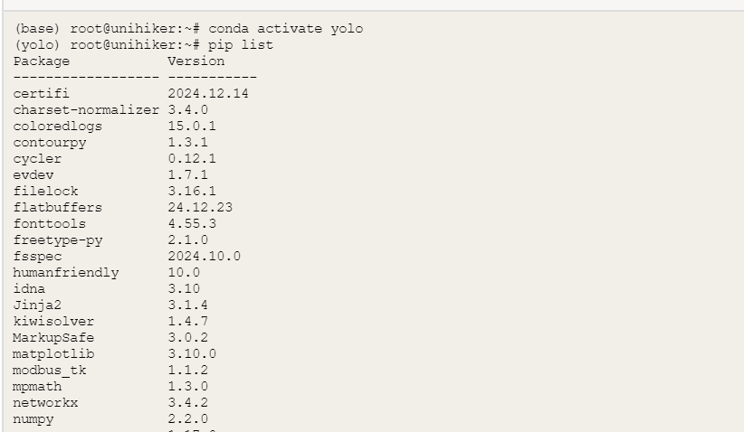Click the filelock version 3.16.1
This screenshot has width=744, height=432.
pyautogui.click(x=192, y=191)
